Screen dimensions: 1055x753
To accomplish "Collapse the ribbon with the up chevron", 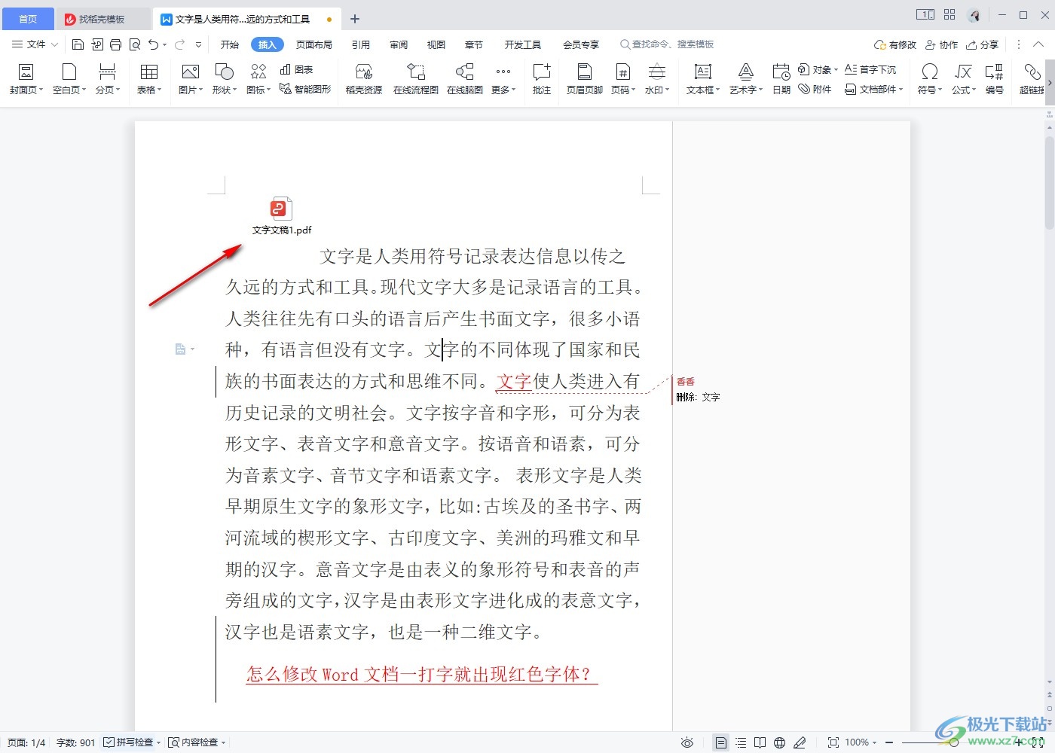I will 1038,44.
